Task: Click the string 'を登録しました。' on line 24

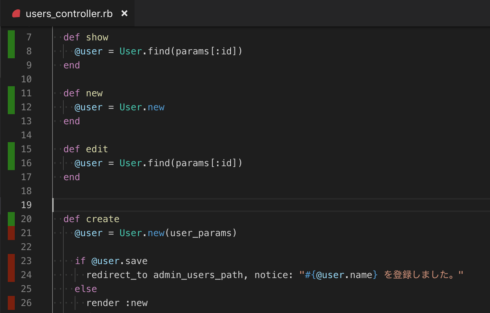Action: point(421,275)
